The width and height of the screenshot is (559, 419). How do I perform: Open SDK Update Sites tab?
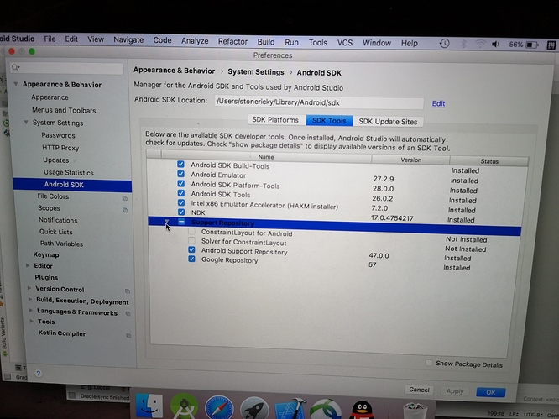pos(388,122)
